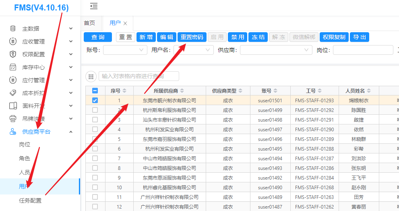
Task: Uncheck row 1 东莞市靓兴制衣 checkbox
Action: click(95, 100)
